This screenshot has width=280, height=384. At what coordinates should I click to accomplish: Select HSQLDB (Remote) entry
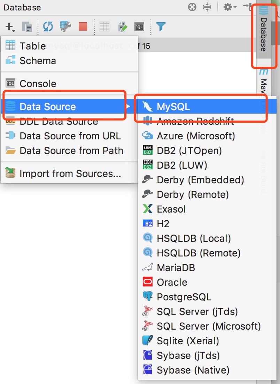click(x=207, y=253)
